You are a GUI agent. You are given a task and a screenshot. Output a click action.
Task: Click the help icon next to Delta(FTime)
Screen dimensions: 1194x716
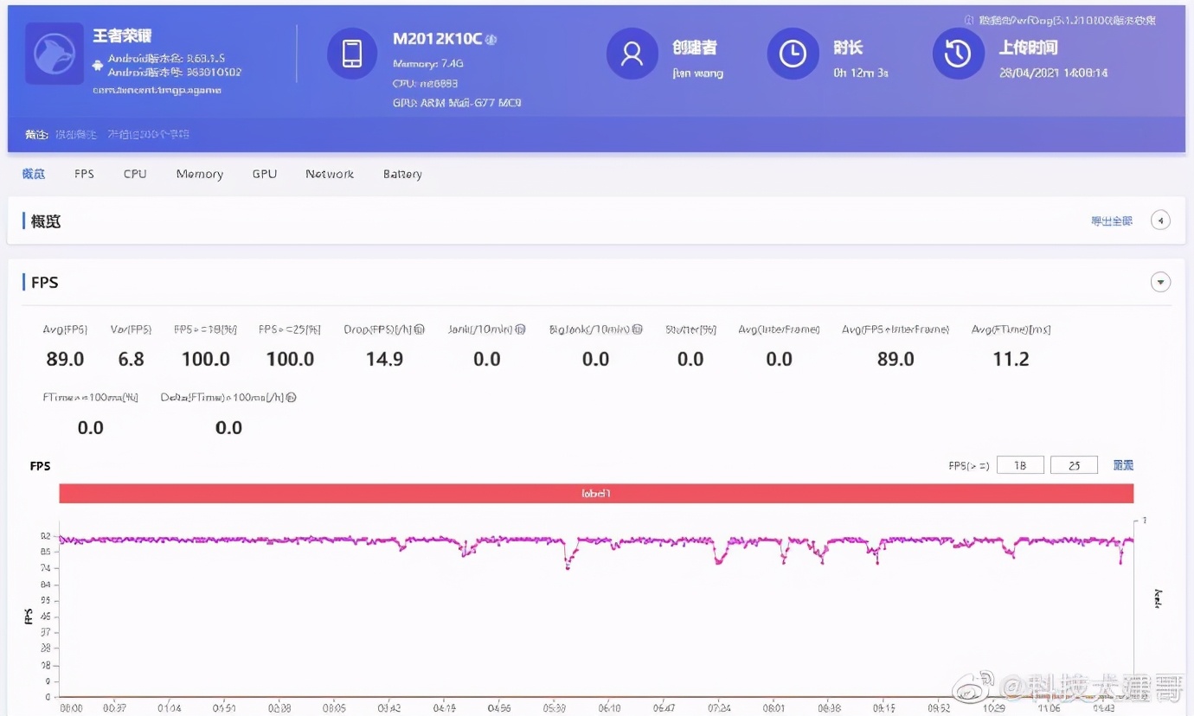[x=292, y=398]
